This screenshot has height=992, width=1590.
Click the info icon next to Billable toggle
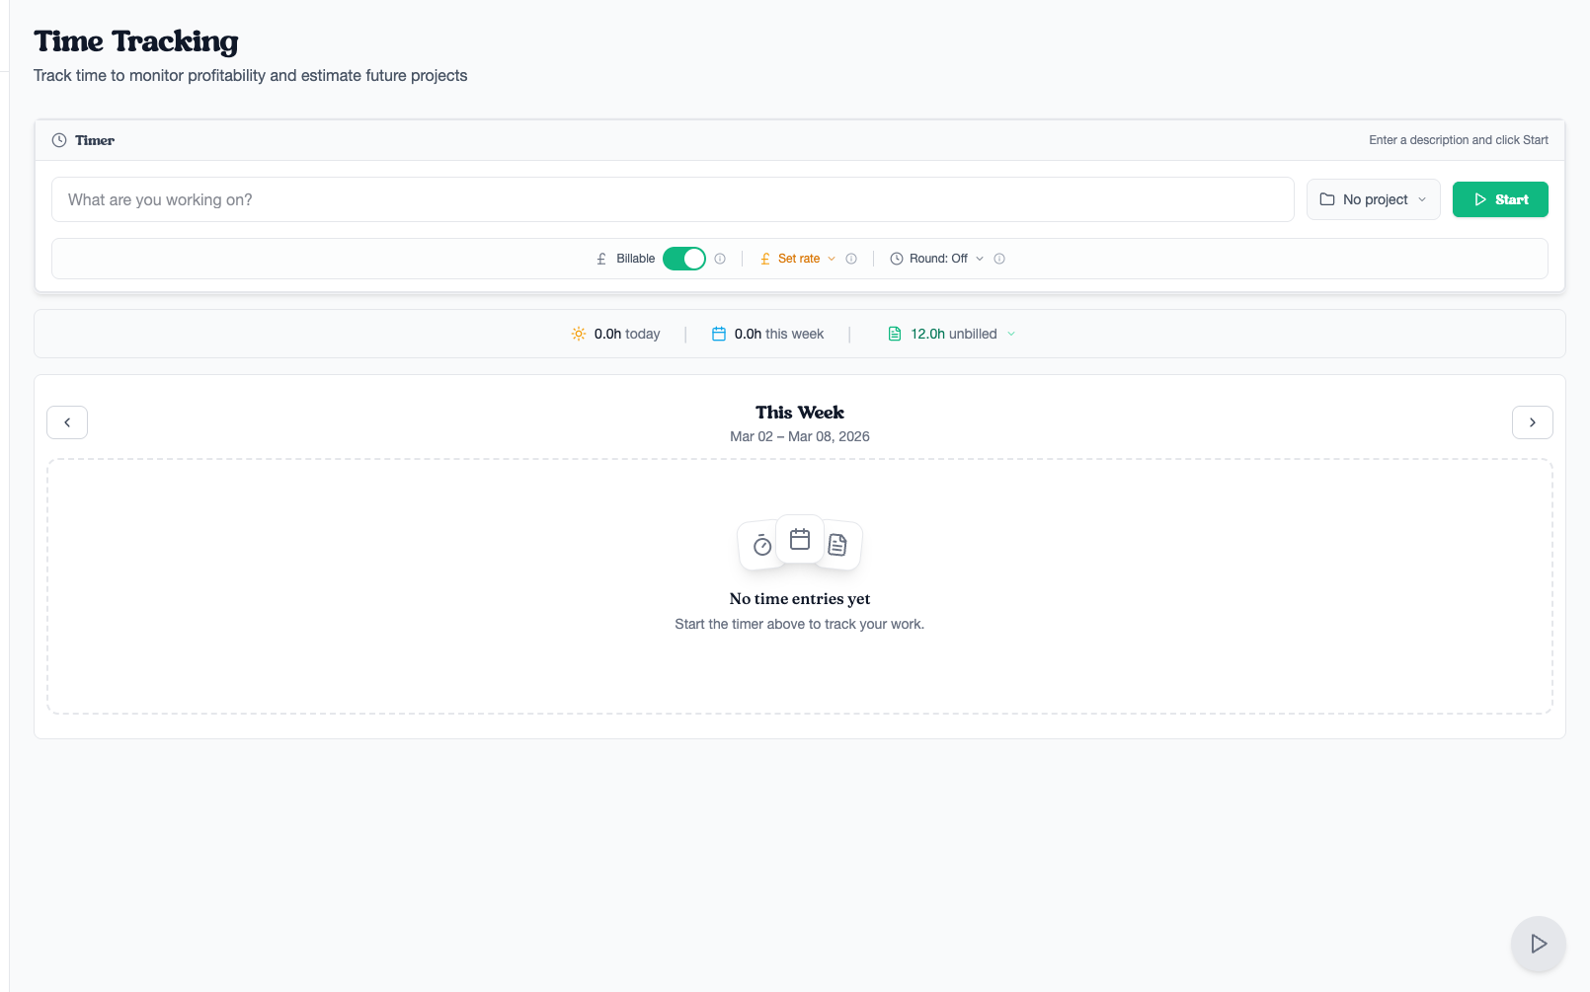click(720, 259)
